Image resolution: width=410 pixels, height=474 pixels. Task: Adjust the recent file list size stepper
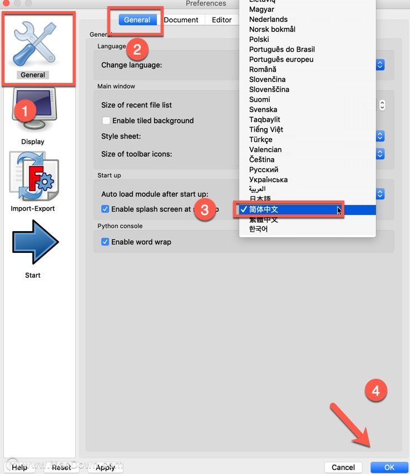click(x=382, y=105)
